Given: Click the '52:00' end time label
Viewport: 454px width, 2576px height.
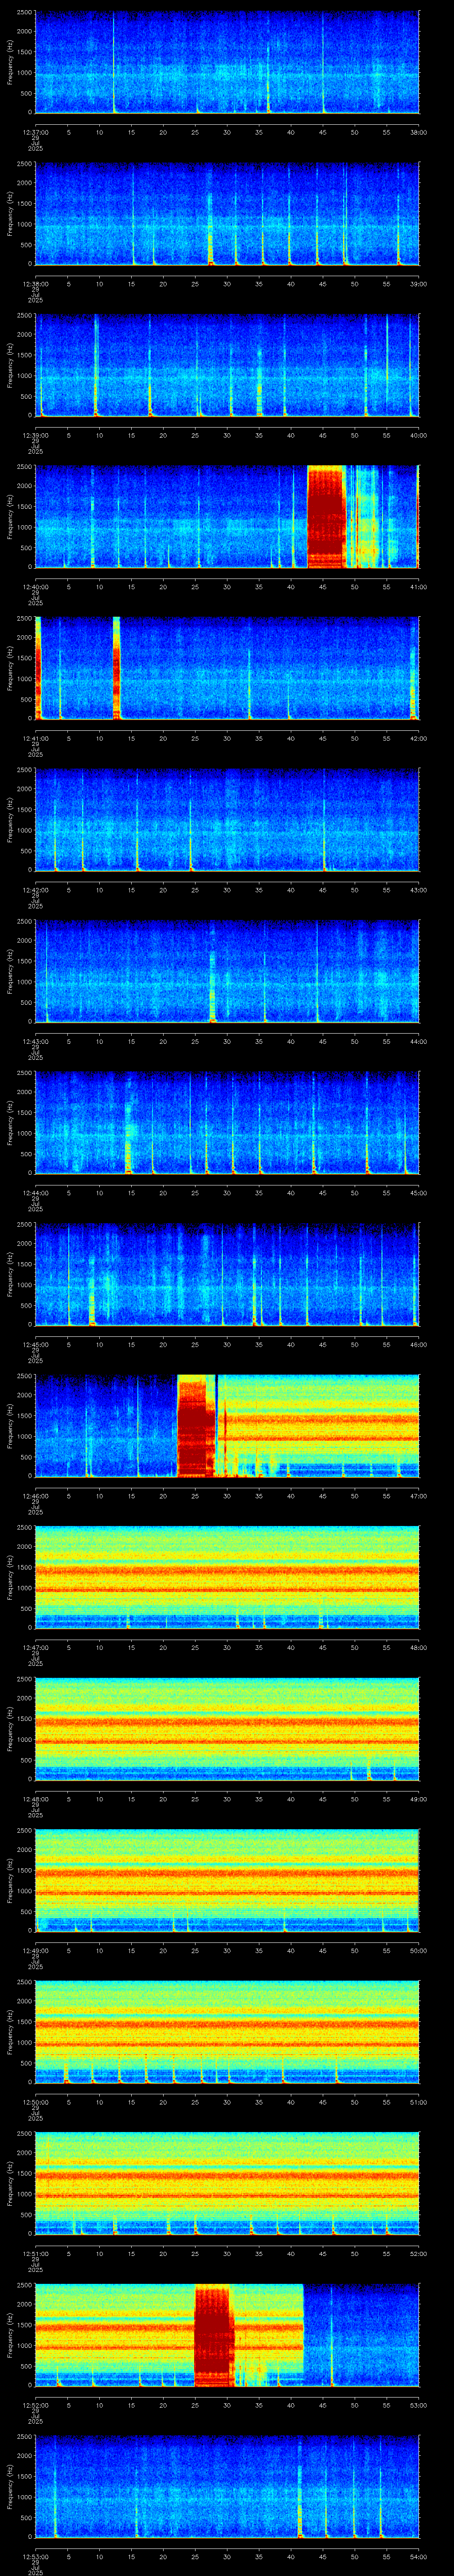Looking at the screenshot, I should (418, 2253).
